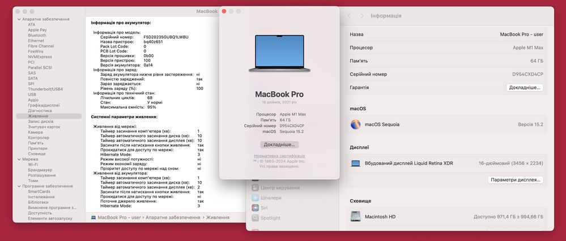Select Пам'ять in System Information sidebar
The height and width of the screenshot is (241, 566).
point(36,143)
